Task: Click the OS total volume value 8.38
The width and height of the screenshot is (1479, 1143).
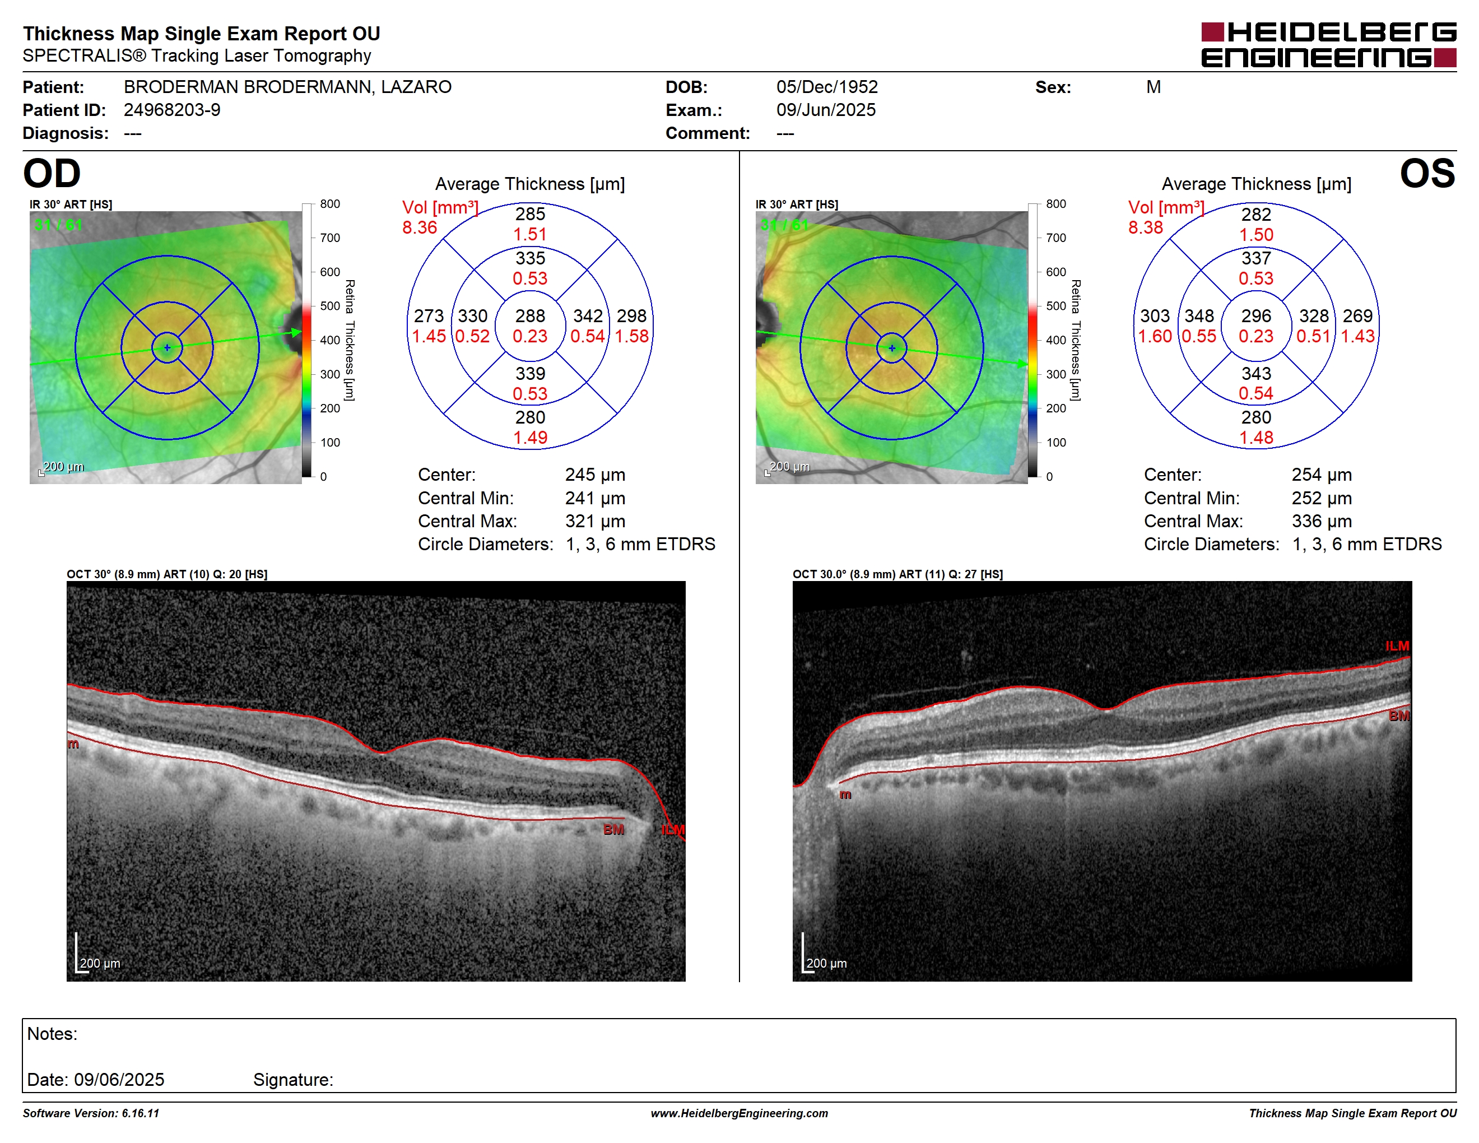Action: coord(1146,227)
